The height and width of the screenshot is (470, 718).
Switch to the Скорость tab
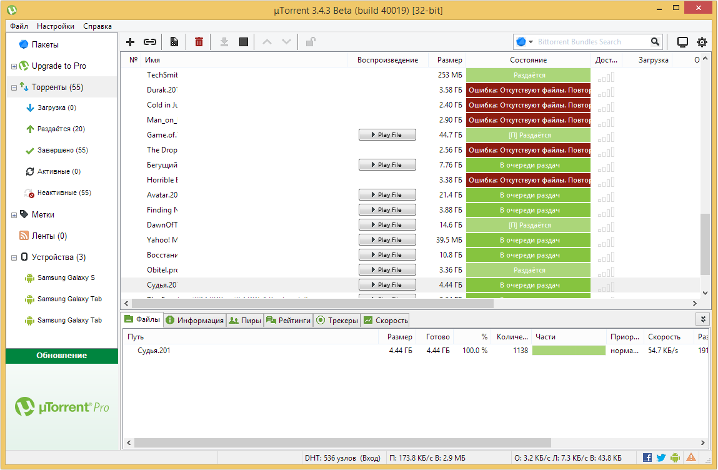(386, 320)
